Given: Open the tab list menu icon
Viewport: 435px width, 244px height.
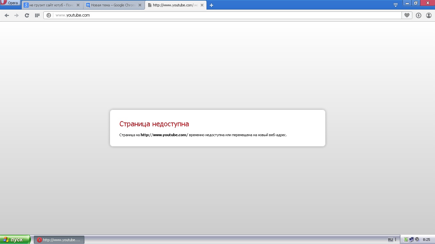Looking at the screenshot, I should click(x=395, y=5).
